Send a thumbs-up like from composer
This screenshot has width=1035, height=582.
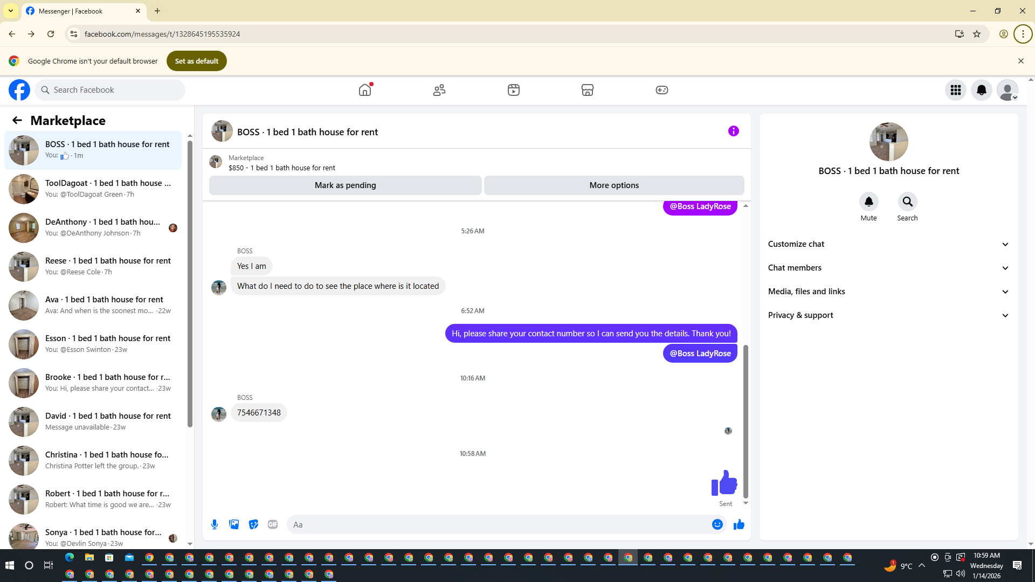pyautogui.click(x=739, y=524)
